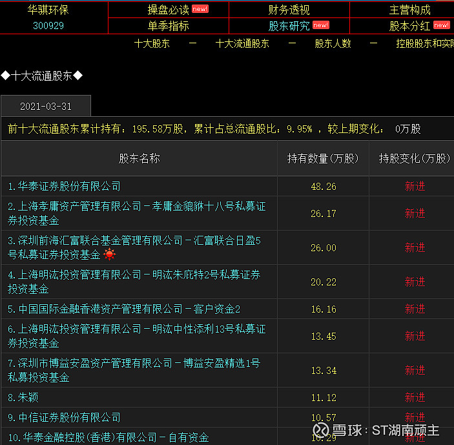Click stock code 300929
This screenshot has width=454, height=445.
click(x=48, y=26)
